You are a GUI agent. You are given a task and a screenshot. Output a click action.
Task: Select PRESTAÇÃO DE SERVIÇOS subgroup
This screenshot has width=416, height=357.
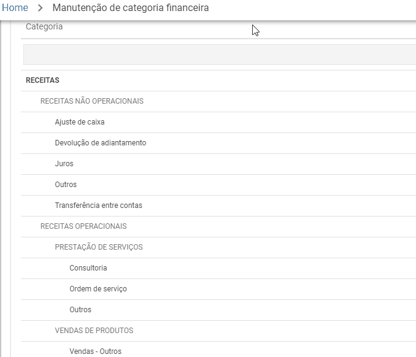pos(218,247)
